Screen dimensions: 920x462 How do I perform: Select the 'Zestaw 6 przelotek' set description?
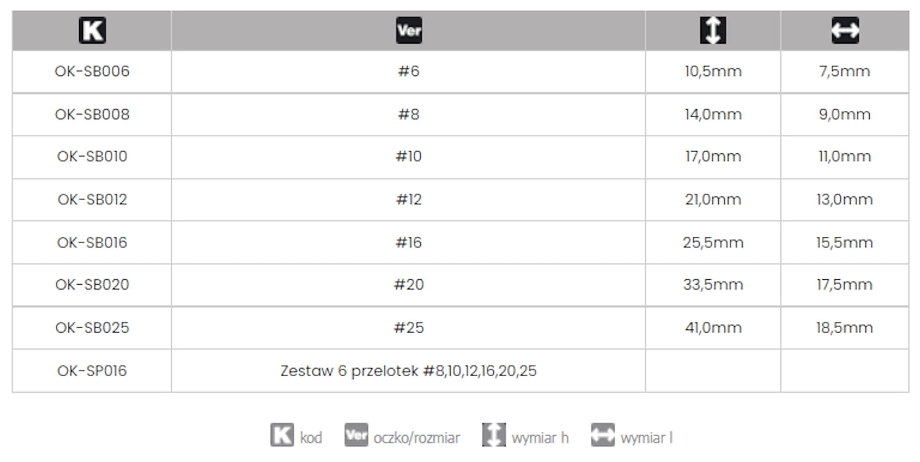tap(408, 371)
